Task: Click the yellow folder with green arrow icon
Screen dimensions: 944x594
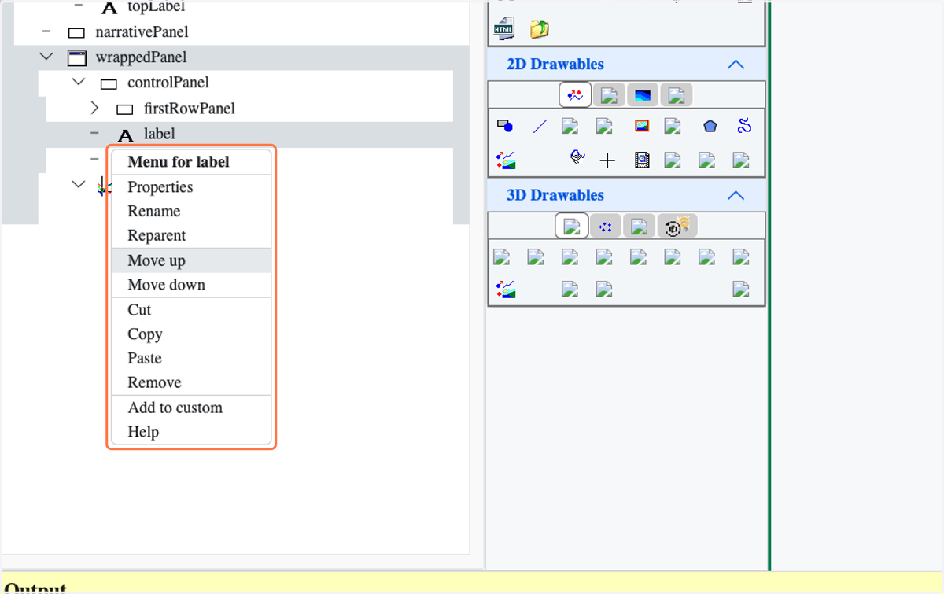Action: 539,30
